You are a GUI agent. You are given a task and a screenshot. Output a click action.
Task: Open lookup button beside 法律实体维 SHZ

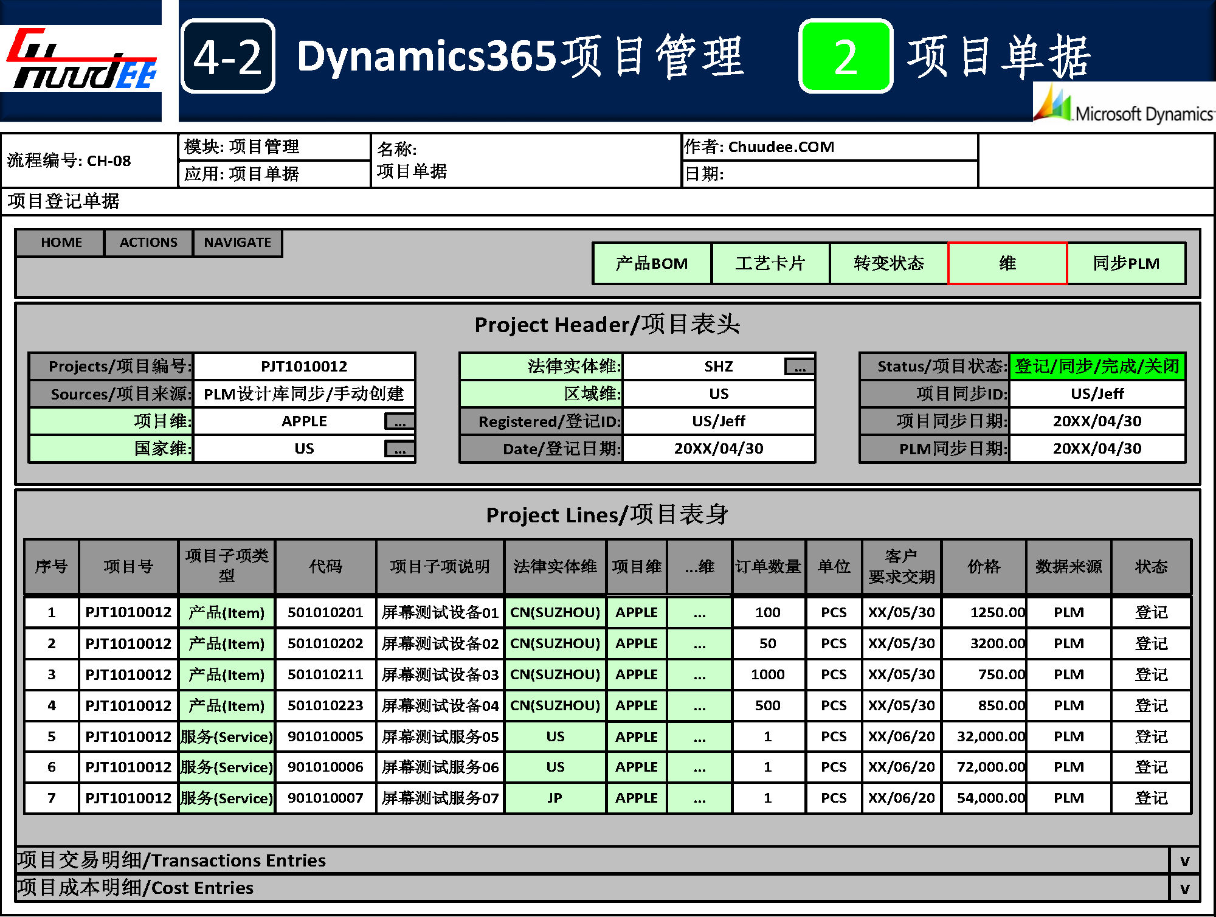tap(799, 367)
